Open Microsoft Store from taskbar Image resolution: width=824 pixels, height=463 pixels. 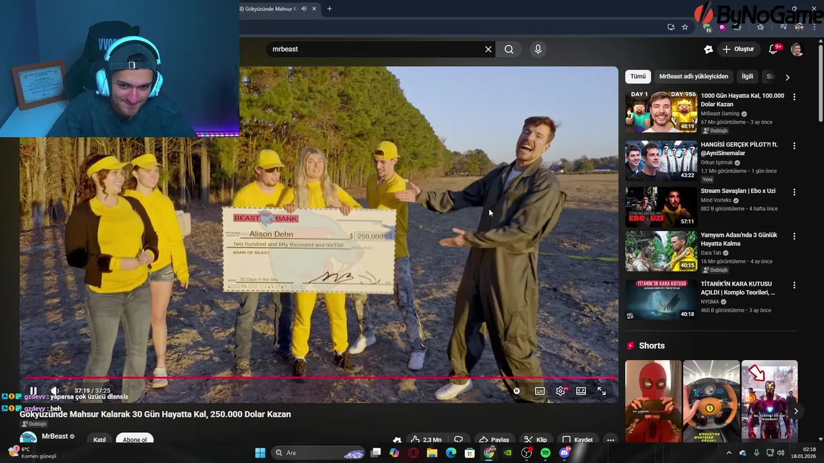[x=470, y=453]
